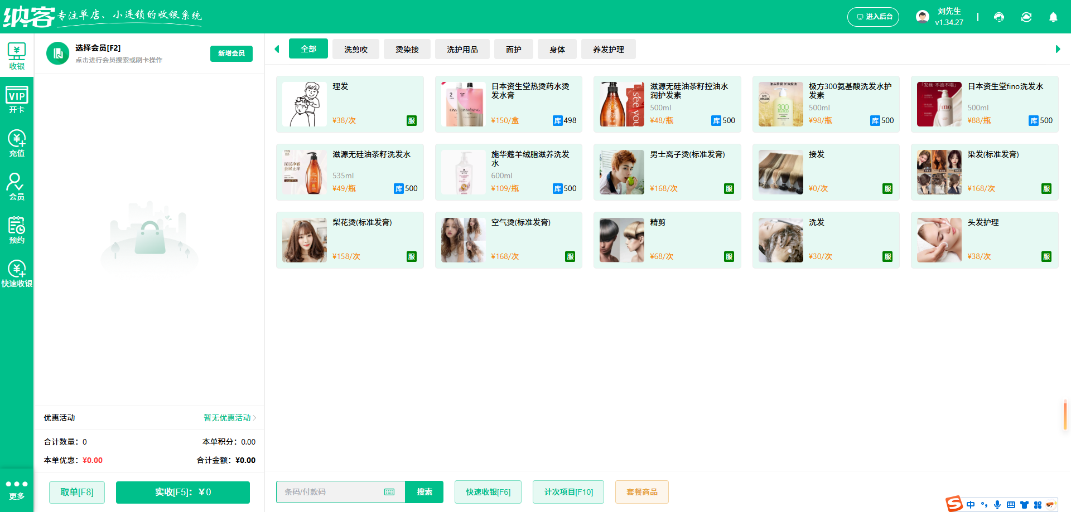Viewport: 1071px width, 512px height.
Task: Open the on-screen keyboard icon in barcode field
Action: click(x=389, y=492)
